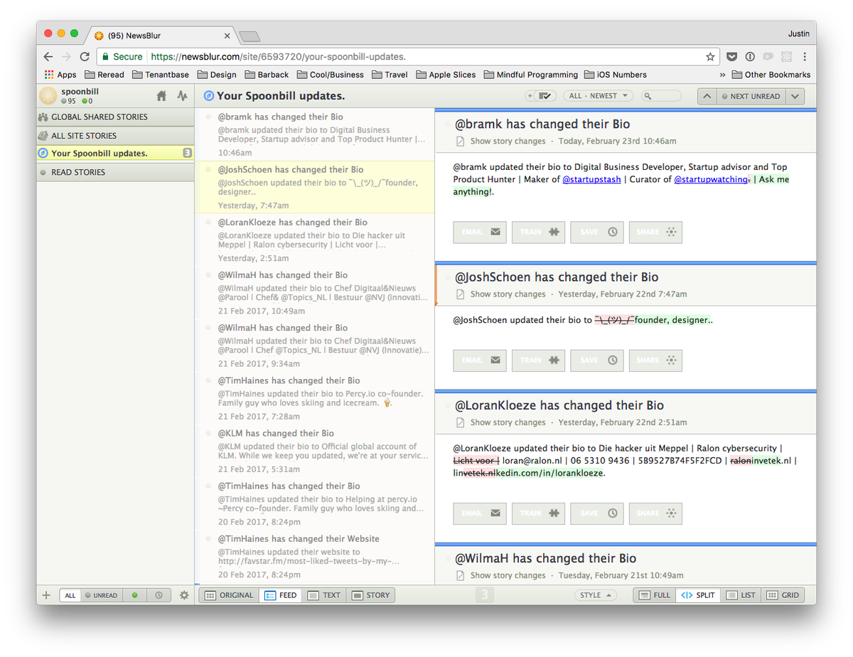
Task: Bookmark this page with star icon
Action: click(x=710, y=57)
